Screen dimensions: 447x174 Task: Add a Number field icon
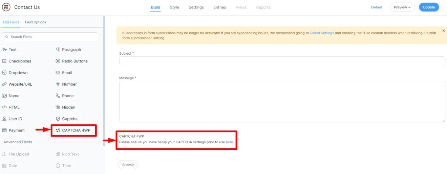[58, 84]
